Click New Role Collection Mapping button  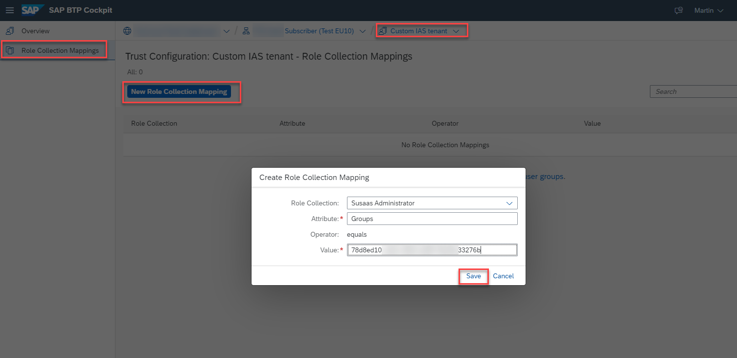coord(179,91)
